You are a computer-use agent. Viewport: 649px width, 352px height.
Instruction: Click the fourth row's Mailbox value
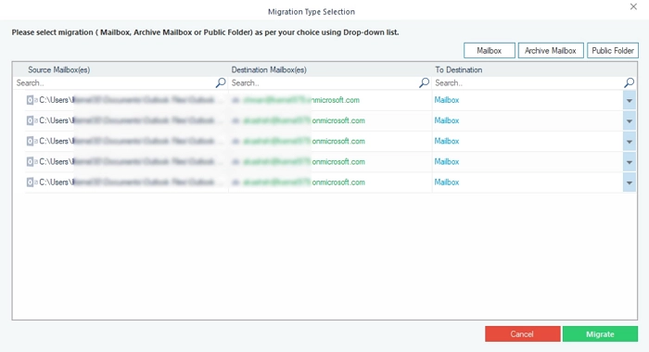pos(447,162)
